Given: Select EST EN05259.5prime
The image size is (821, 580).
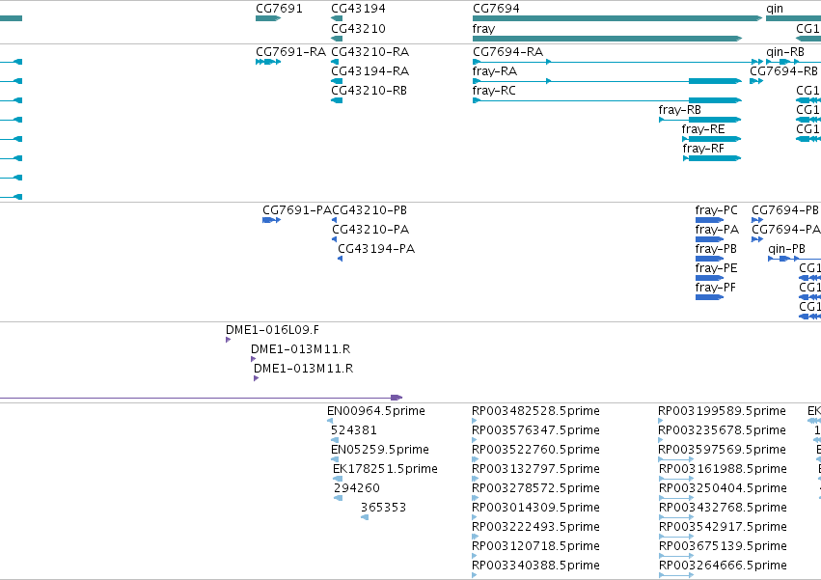Looking at the screenshot, I should tap(335, 459).
